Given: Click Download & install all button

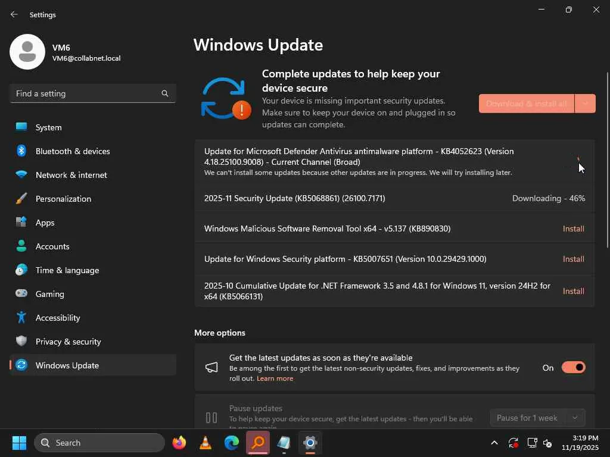Looking at the screenshot, I should click(527, 104).
